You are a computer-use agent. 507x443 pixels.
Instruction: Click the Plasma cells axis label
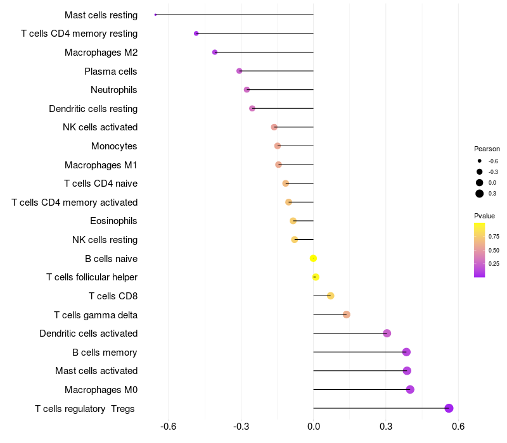(111, 72)
